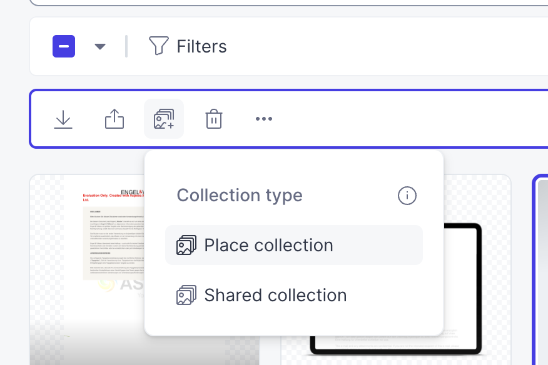
Task: Click the share/export icon
Action: (114, 119)
